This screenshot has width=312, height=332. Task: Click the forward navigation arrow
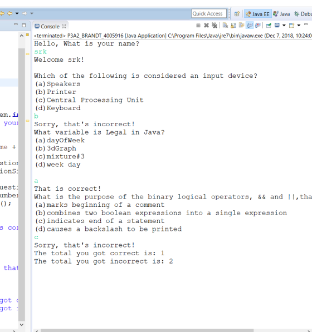(x=25, y=13)
